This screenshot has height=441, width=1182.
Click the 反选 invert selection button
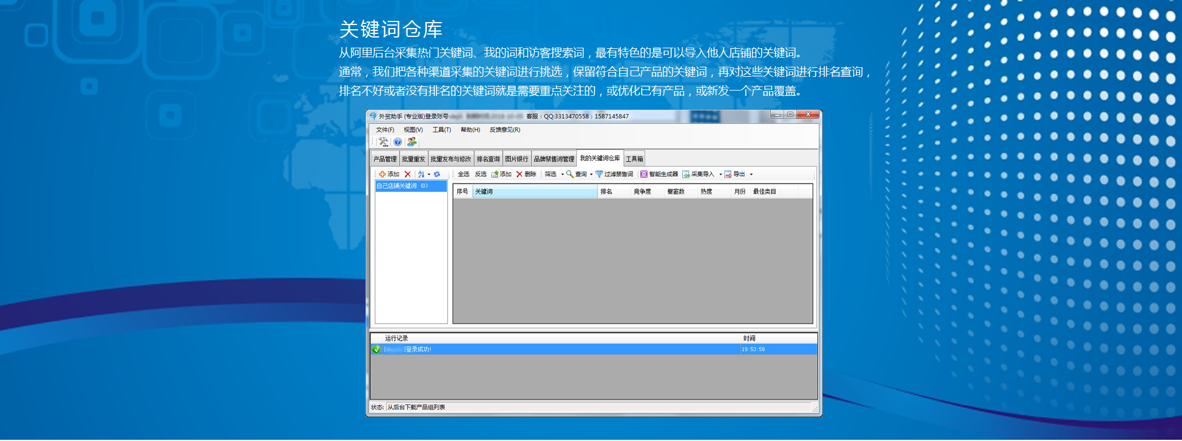(x=481, y=175)
